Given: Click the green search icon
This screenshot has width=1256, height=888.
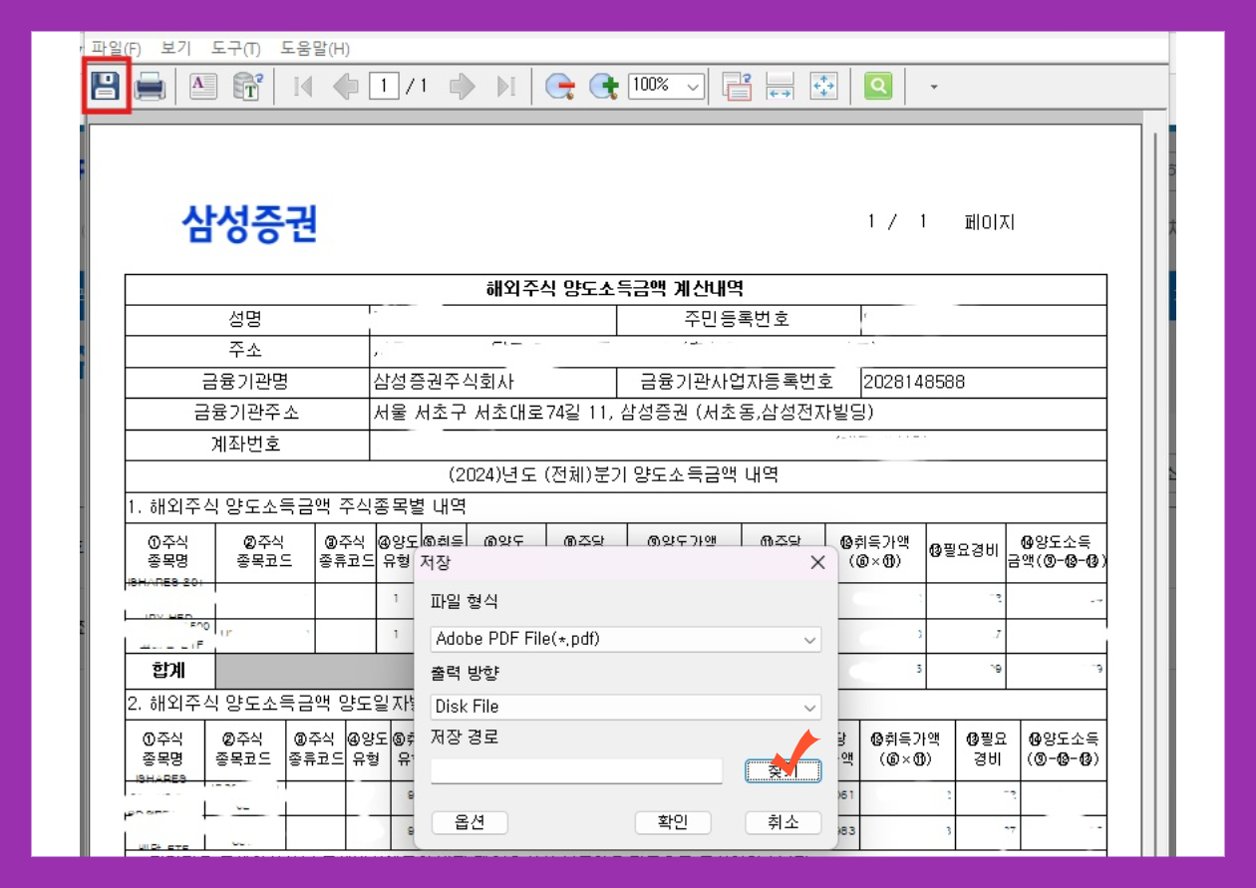Looking at the screenshot, I should point(877,87).
